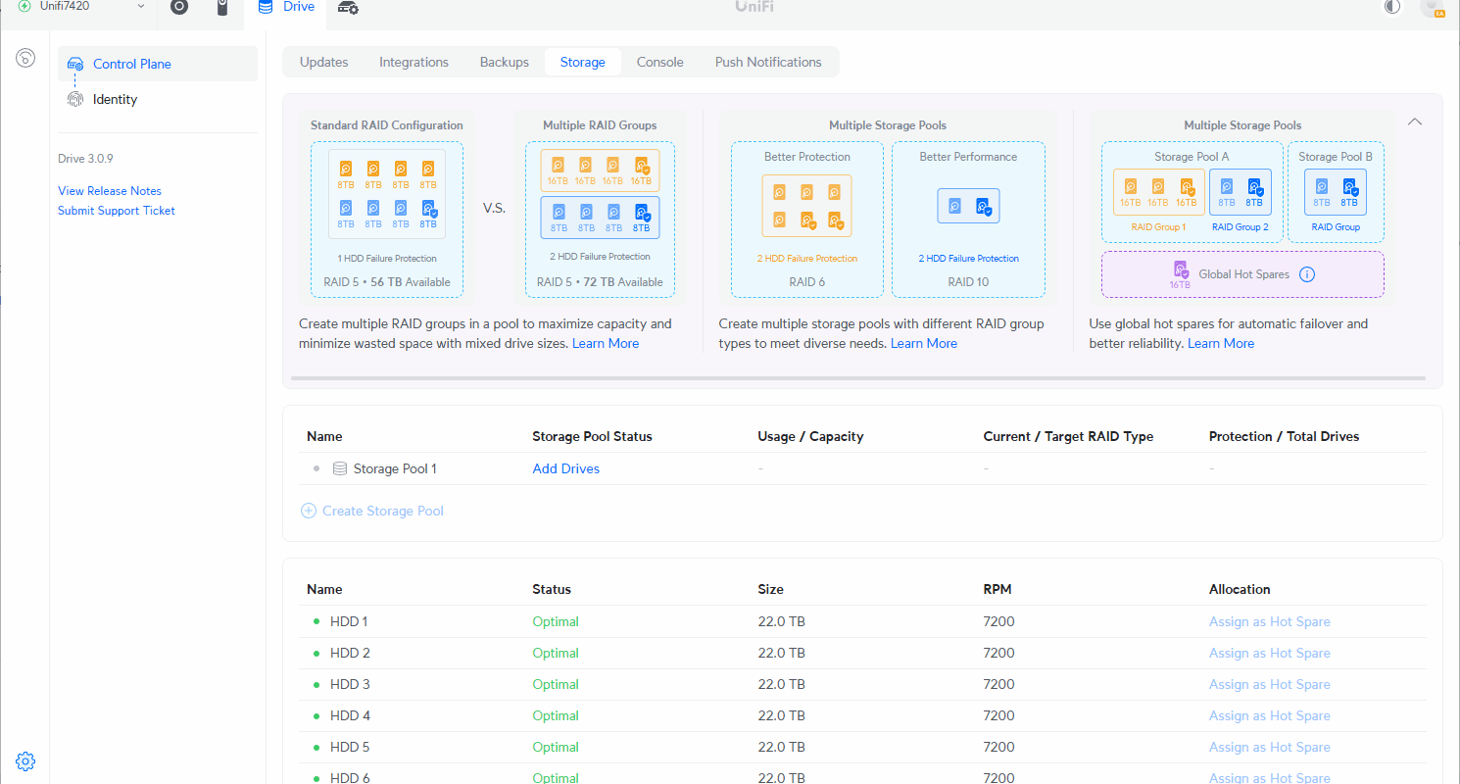The image size is (1460, 784).
Task: Click the plus icon for Create Storage Pool
Action: pyautogui.click(x=309, y=511)
